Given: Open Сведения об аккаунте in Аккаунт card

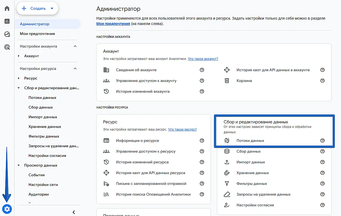Looking at the screenshot, I should tap(136, 70).
